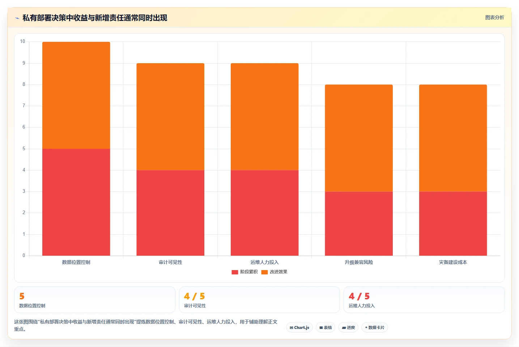Click the orange segment of 运维人力投入 bar
Viewport: 519px width, 347px height.
click(265, 117)
